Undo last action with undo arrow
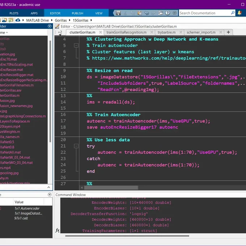The width and height of the screenshot is (246, 246). (147, 13)
